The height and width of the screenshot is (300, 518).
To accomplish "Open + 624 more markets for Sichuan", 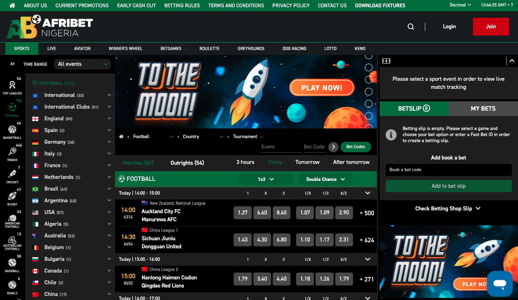I will (367, 240).
